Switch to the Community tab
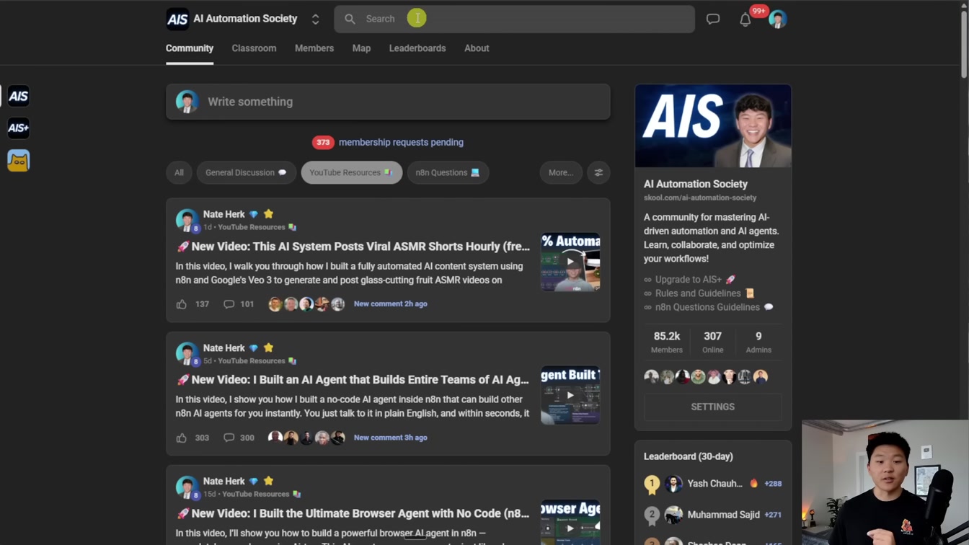Image resolution: width=969 pixels, height=545 pixels. 190,48
